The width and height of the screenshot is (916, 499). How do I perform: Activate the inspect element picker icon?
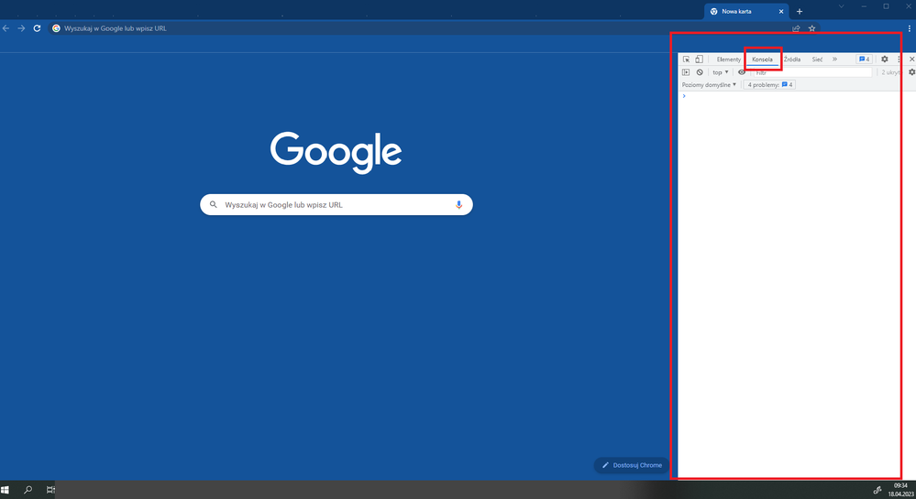(x=686, y=60)
